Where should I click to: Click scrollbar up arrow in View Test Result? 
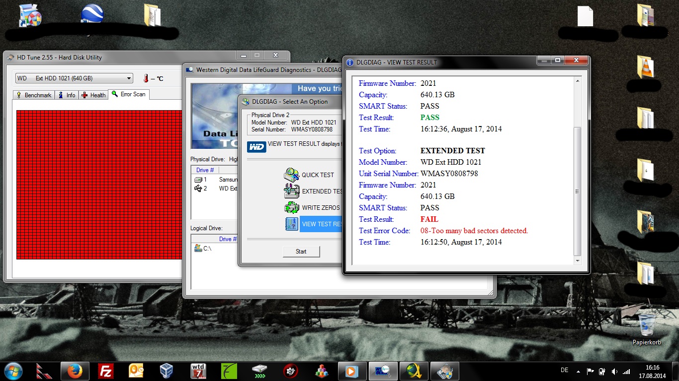[577, 81]
